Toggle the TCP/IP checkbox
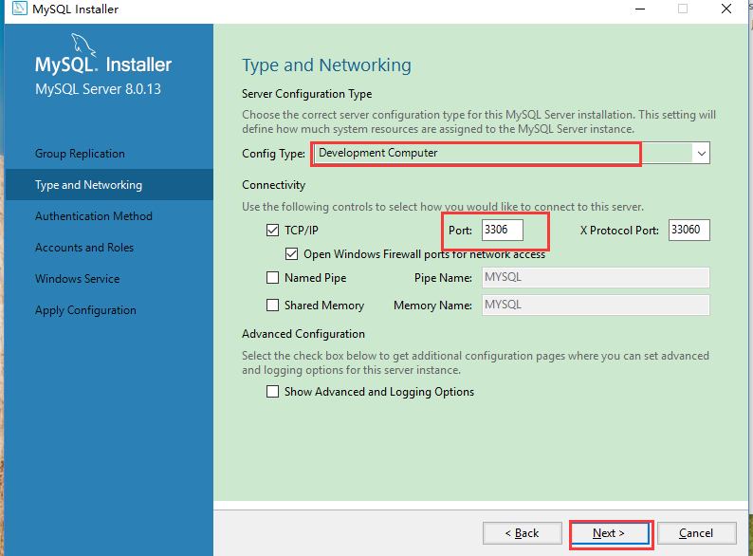Image resolution: width=753 pixels, height=556 pixels. click(x=272, y=231)
